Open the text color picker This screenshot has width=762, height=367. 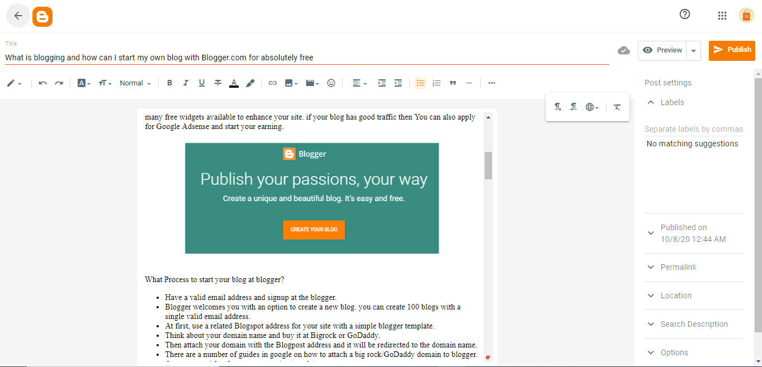pos(234,83)
